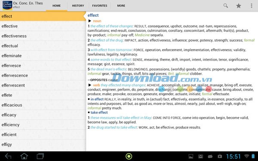
Task: Tap 'these measures will take effect in May'
Action: coord(121,118)
